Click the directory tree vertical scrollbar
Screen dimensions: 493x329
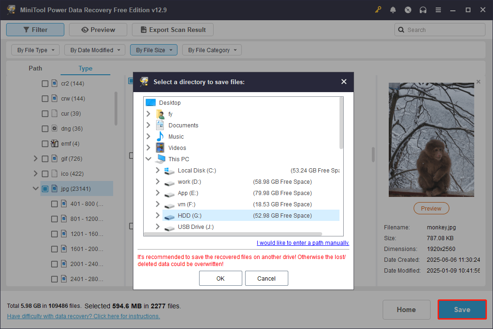coord(341,123)
